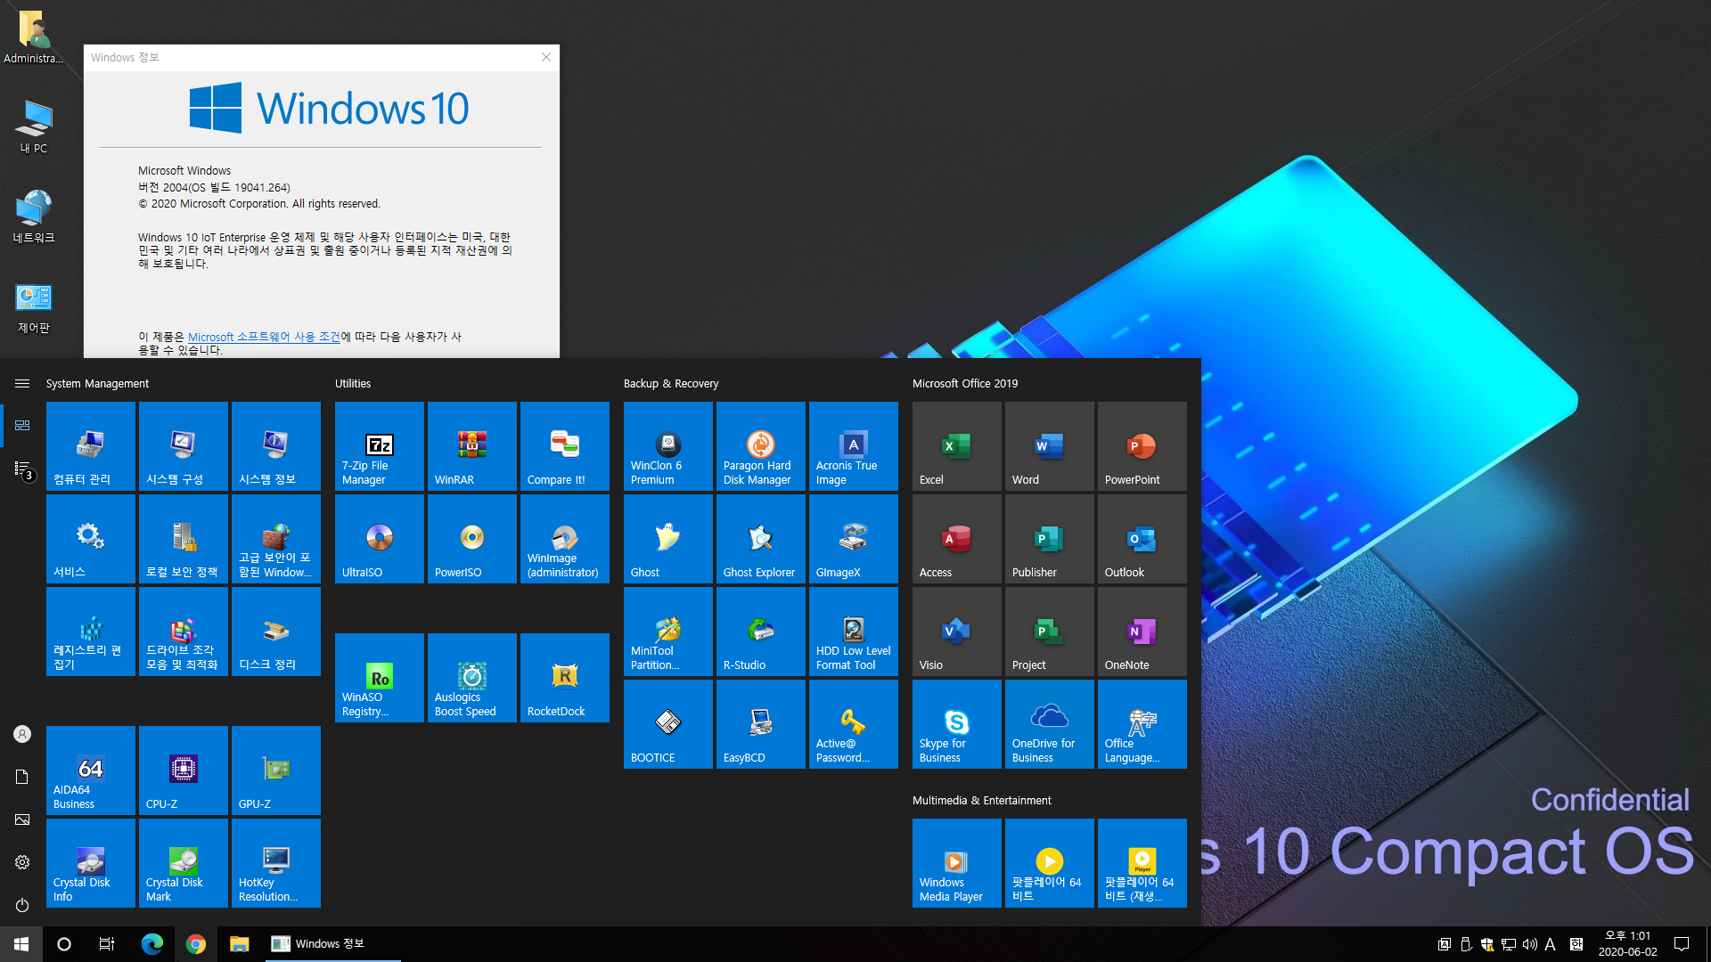Launch RocketDock tile
The image size is (1711, 962).
(x=565, y=678)
